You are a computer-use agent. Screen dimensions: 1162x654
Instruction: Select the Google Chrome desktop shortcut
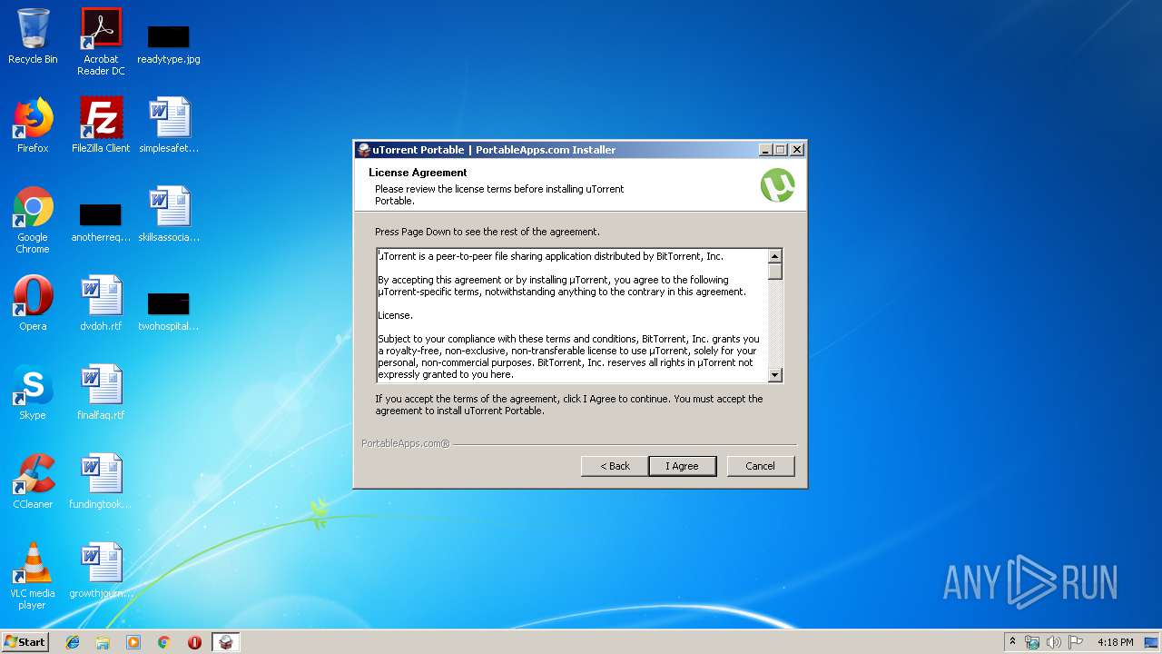(33, 220)
